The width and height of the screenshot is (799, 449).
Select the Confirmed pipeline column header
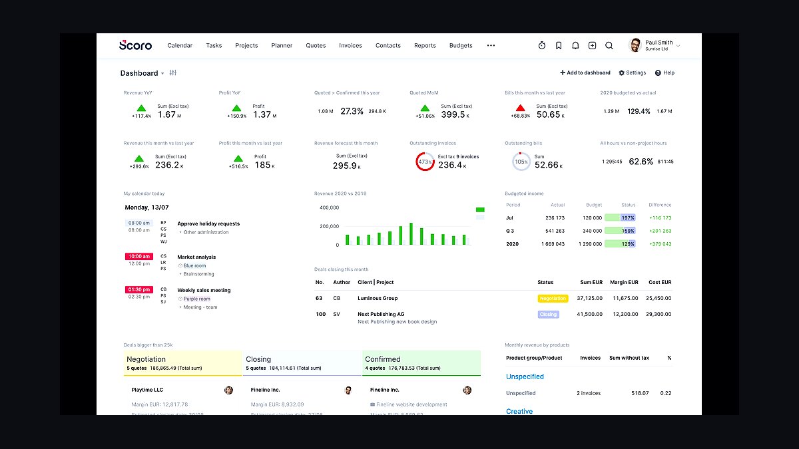(421, 363)
